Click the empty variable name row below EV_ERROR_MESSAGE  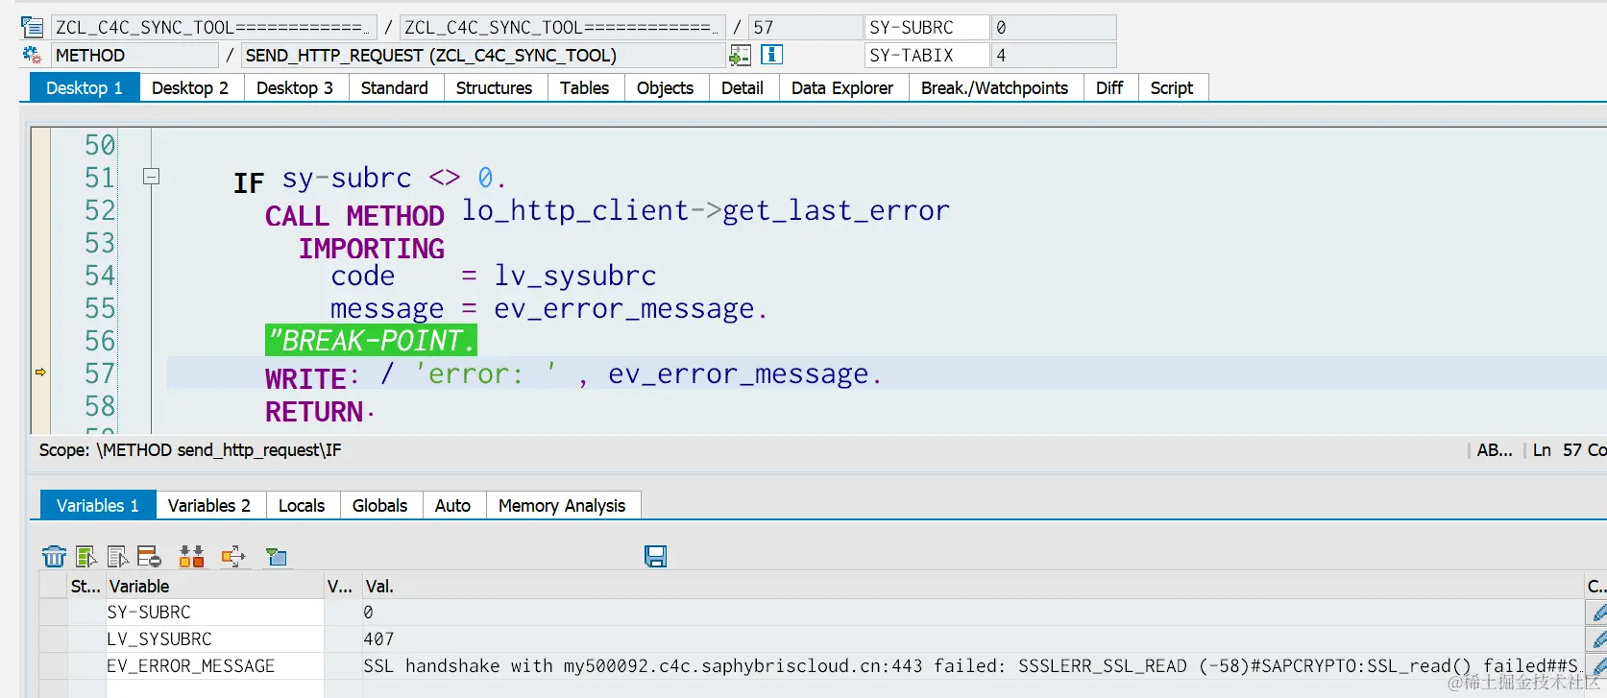tap(214, 689)
